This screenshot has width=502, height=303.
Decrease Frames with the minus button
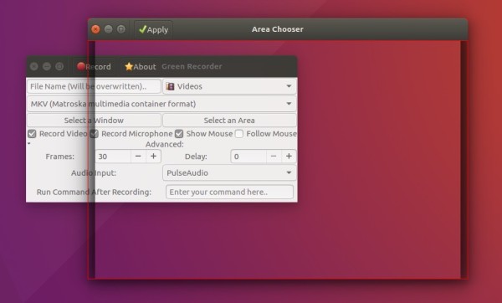(138, 157)
